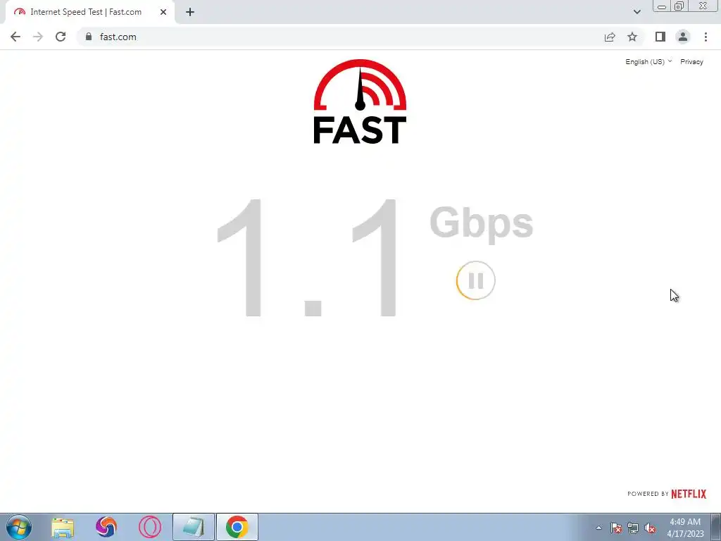Image resolution: width=721 pixels, height=541 pixels.
Task: Open the Privacy link
Action: coord(691,62)
